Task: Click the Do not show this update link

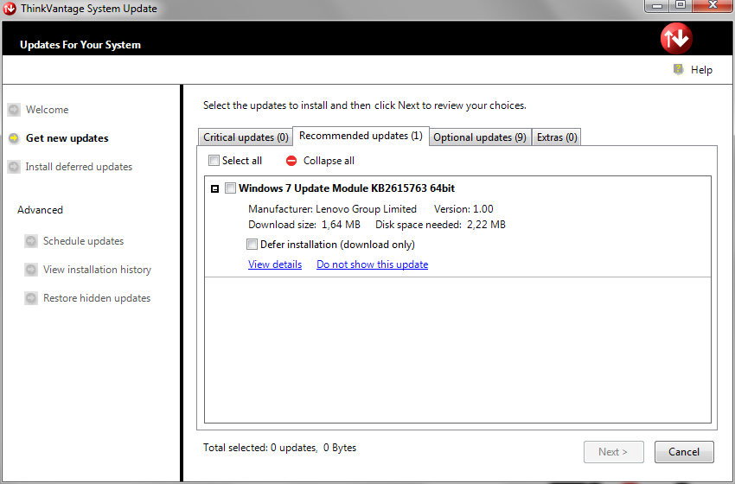Action: (372, 264)
